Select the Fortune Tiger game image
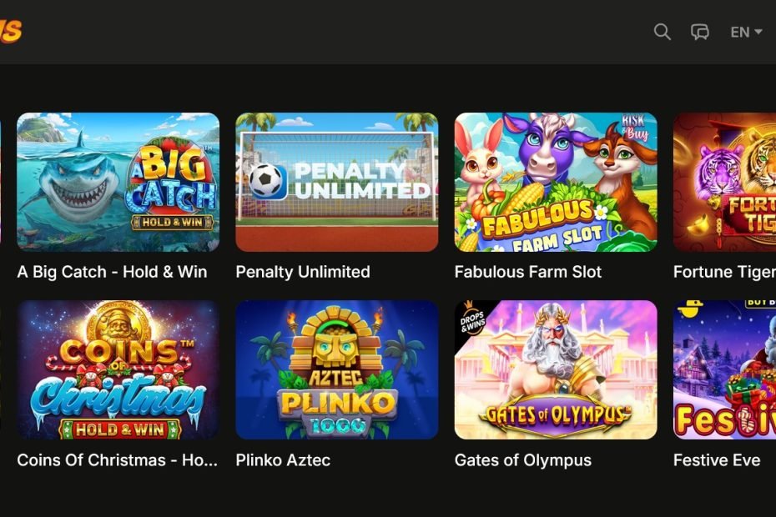 (724, 182)
